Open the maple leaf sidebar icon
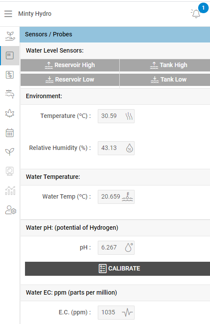The image size is (210, 324). 10,113
